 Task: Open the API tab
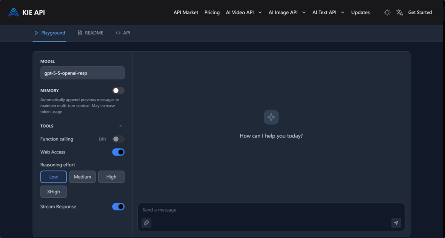tap(123, 33)
